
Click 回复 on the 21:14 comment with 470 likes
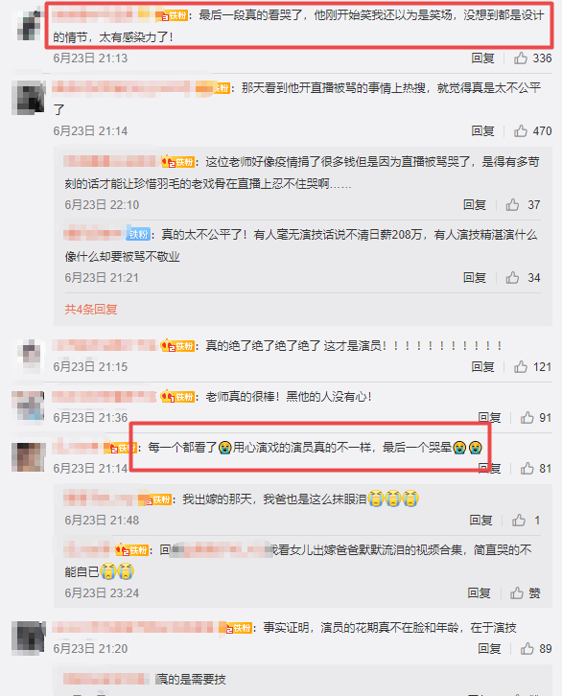click(x=482, y=131)
